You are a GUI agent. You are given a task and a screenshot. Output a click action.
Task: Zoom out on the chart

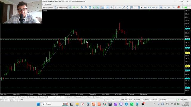(x=86, y=7)
